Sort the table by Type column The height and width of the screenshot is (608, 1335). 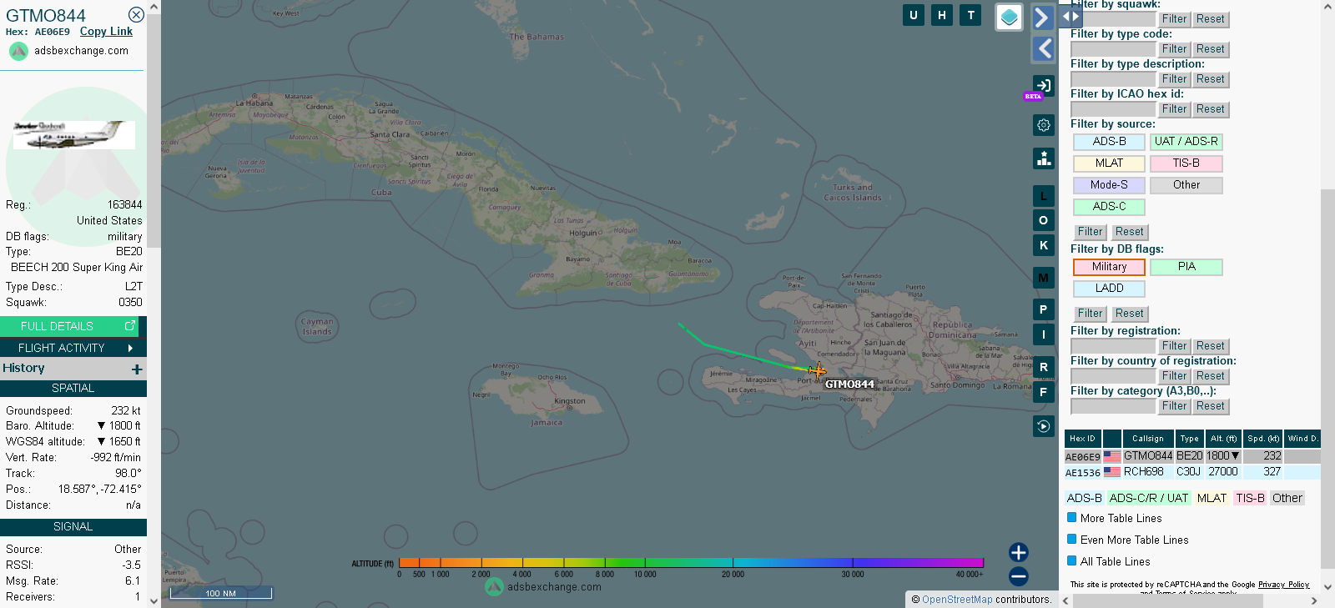point(1190,439)
